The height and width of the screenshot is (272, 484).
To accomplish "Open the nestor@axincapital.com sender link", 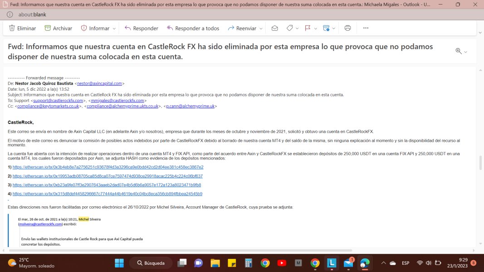I will (99, 83).
